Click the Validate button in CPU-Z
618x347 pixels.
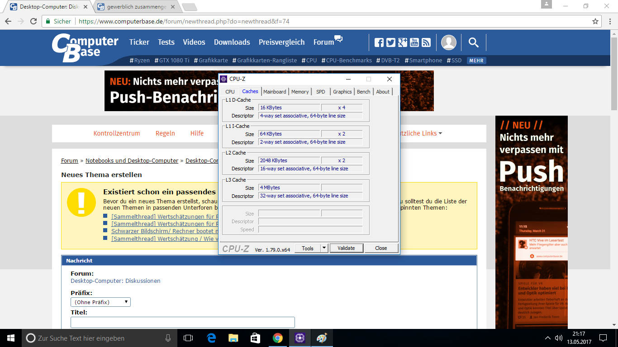point(347,248)
